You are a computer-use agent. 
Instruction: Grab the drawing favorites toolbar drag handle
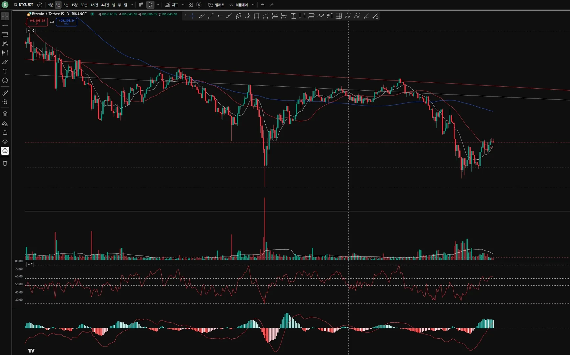pyautogui.click(x=185, y=16)
